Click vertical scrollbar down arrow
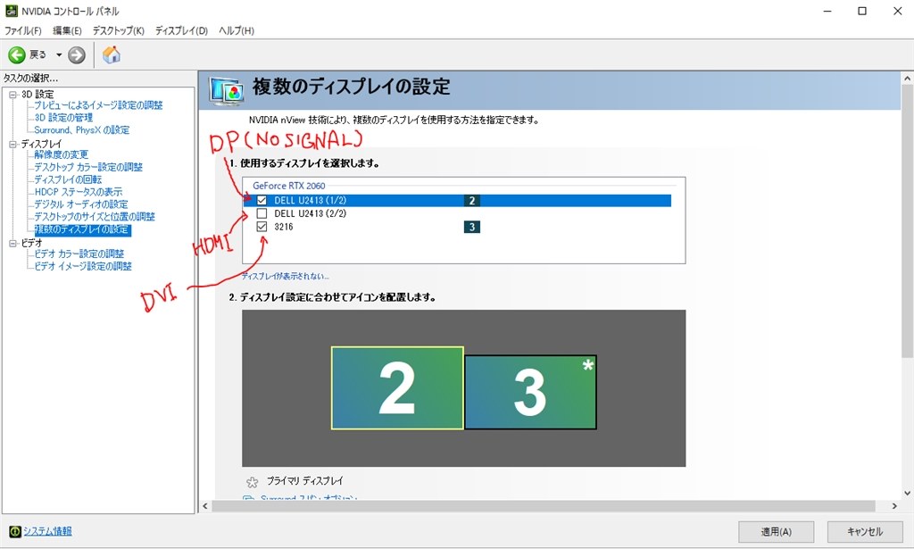Screen dimensions: 914x549 [907, 493]
